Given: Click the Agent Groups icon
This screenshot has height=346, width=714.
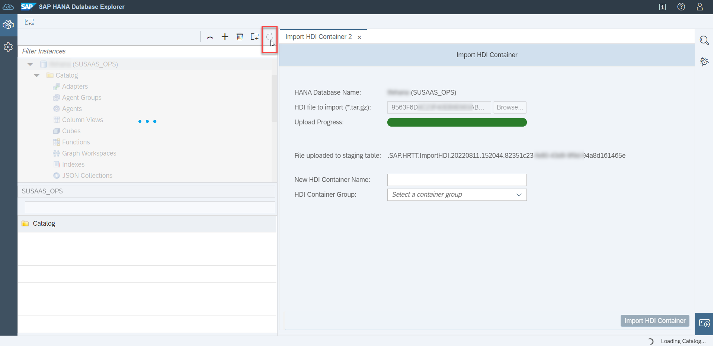Looking at the screenshot, I should pyautogui.click(x=57, y=98).
